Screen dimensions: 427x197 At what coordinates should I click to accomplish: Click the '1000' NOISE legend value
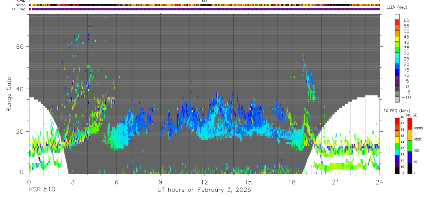pos(417,140)
